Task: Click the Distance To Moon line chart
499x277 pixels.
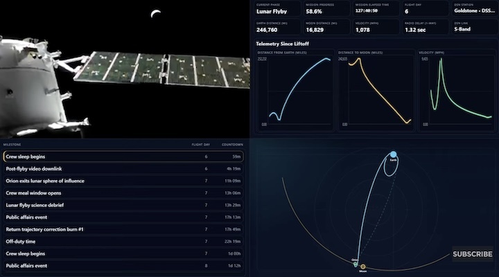Action: [376, 90]
